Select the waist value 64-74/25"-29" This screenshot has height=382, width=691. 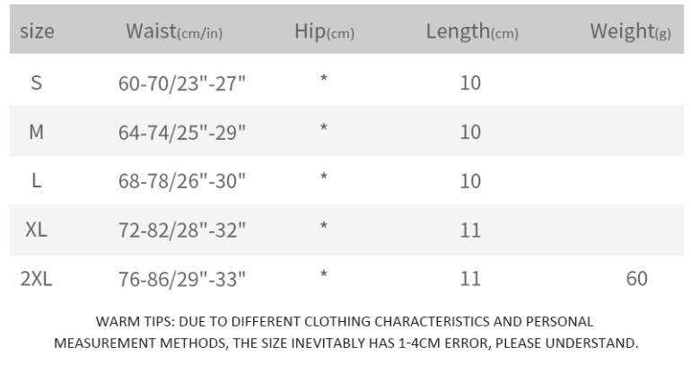point(182,133)
